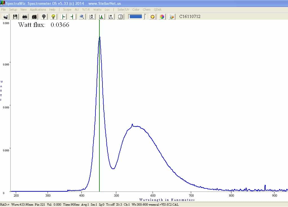Click the blue integration level bar

(x=135, y=17)
